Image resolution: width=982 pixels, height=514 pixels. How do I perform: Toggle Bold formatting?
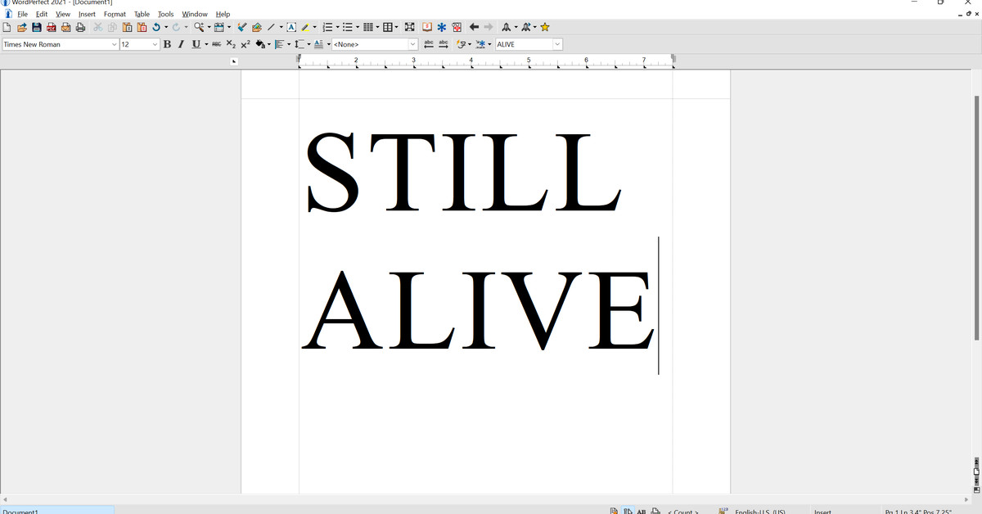(x=167, y=44)
